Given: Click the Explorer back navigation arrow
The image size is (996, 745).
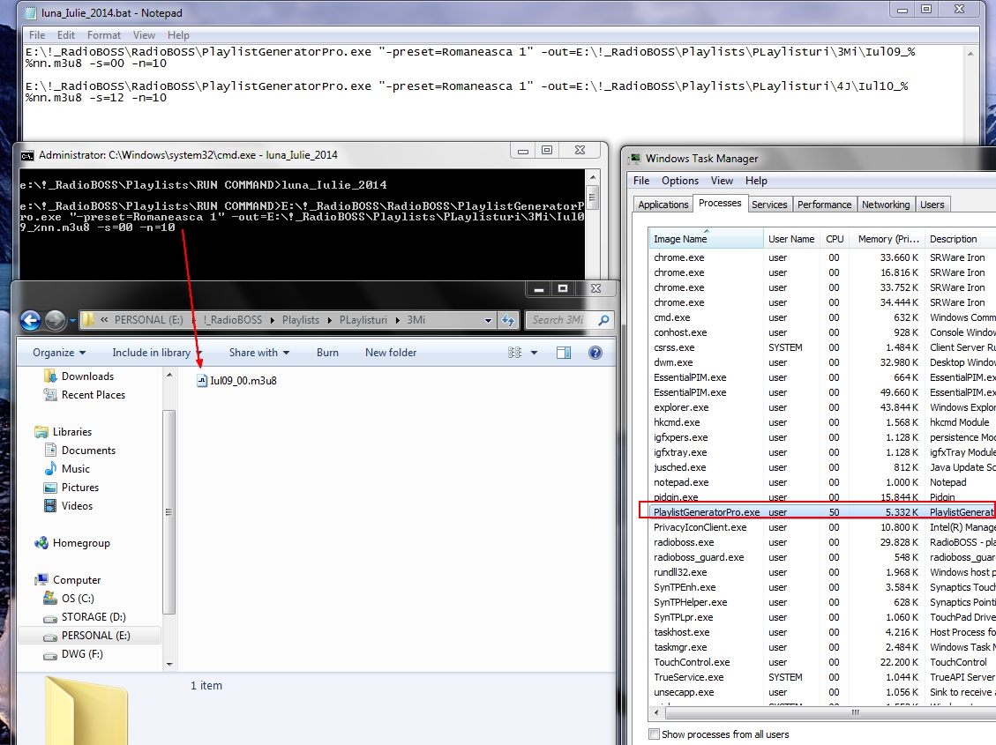Looking at the screenshot, I should [x=31, y=320].
